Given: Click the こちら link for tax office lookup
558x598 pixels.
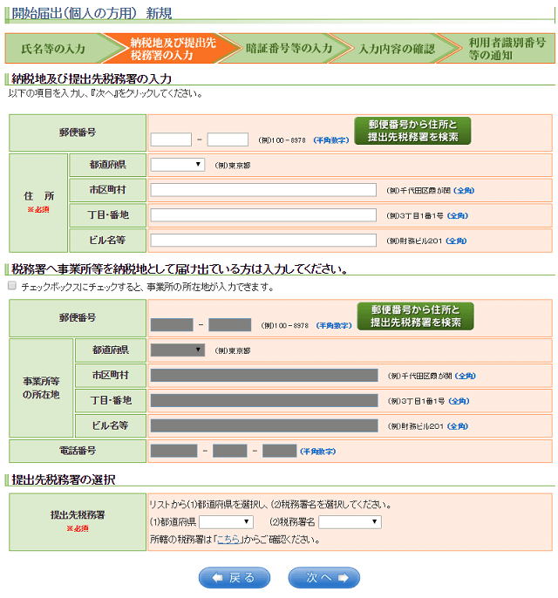Looking at the screenshot, I should click(x=228, y=540).
